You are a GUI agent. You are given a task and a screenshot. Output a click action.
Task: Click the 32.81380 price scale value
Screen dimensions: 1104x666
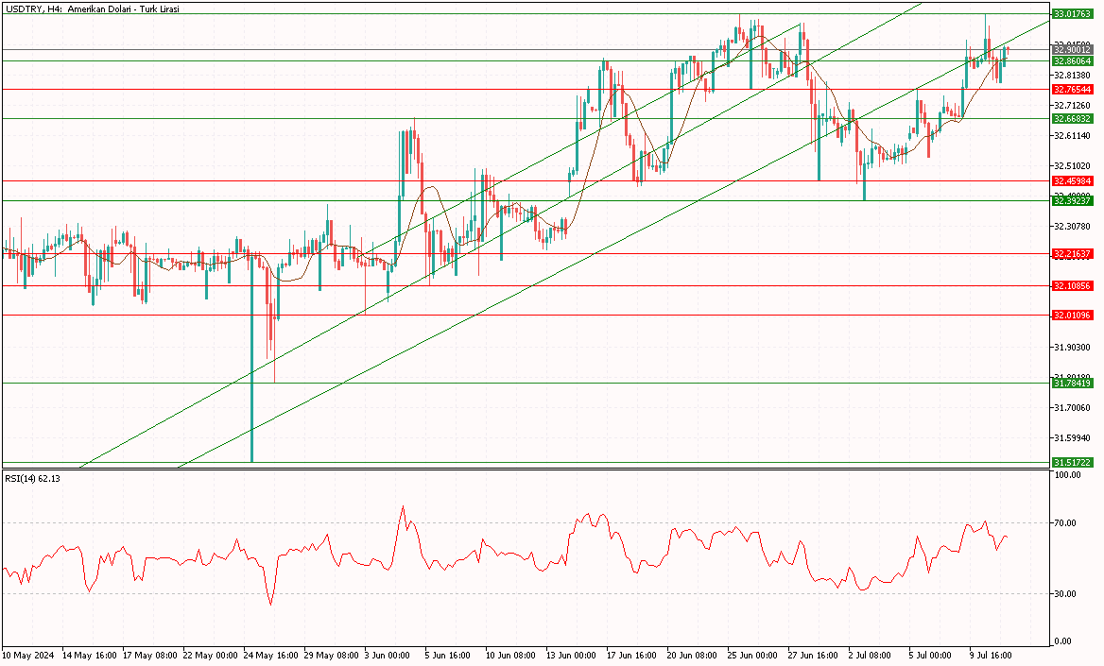pyautogui.click(x=1072, y=76)
